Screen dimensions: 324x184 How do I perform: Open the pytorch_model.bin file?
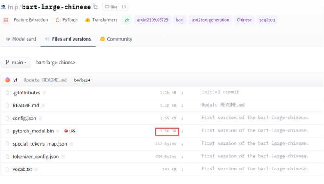click(33, 131)
